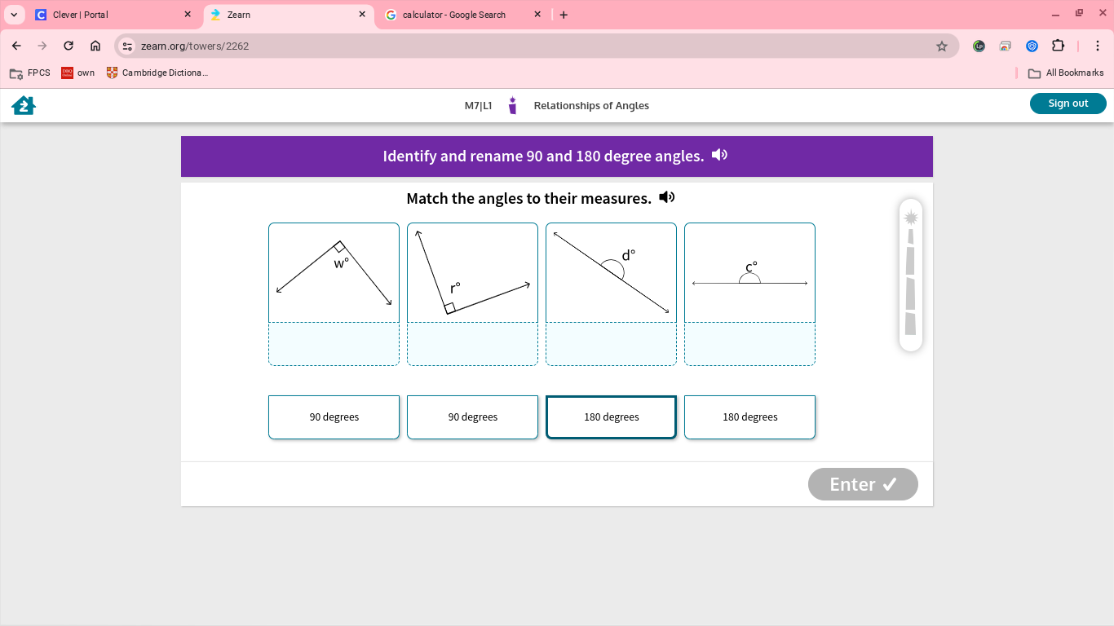The height and width of the screenshot is (626, 1114).
Task: Open the Extensions puzzle icon
Action: click(x=1058, y=46)
